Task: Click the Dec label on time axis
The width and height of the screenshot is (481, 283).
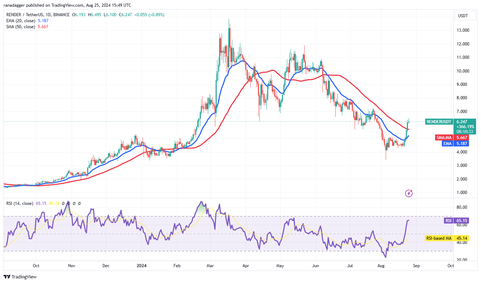Action: point(107,266)
